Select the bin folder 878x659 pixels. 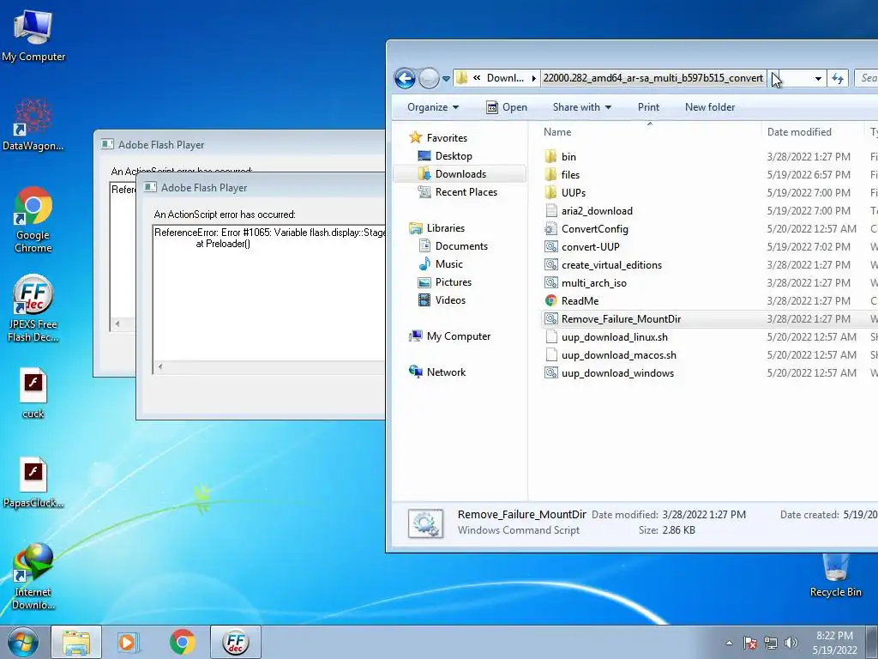569,157
